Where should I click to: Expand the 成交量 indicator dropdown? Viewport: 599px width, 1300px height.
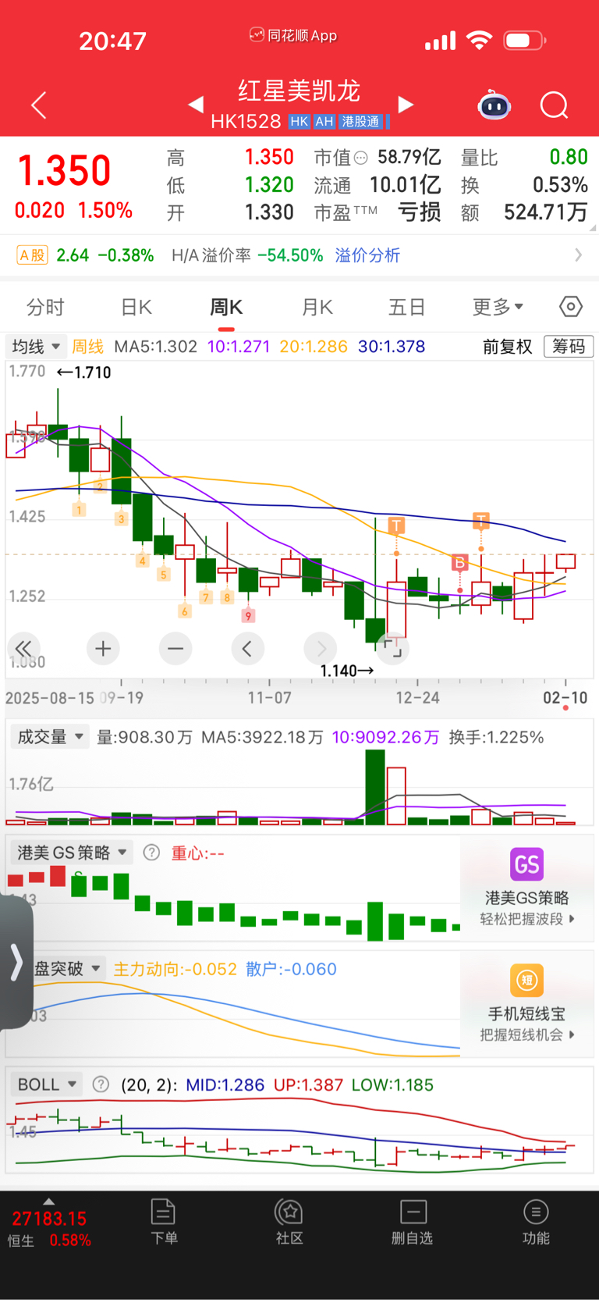[x=50, y=736]
